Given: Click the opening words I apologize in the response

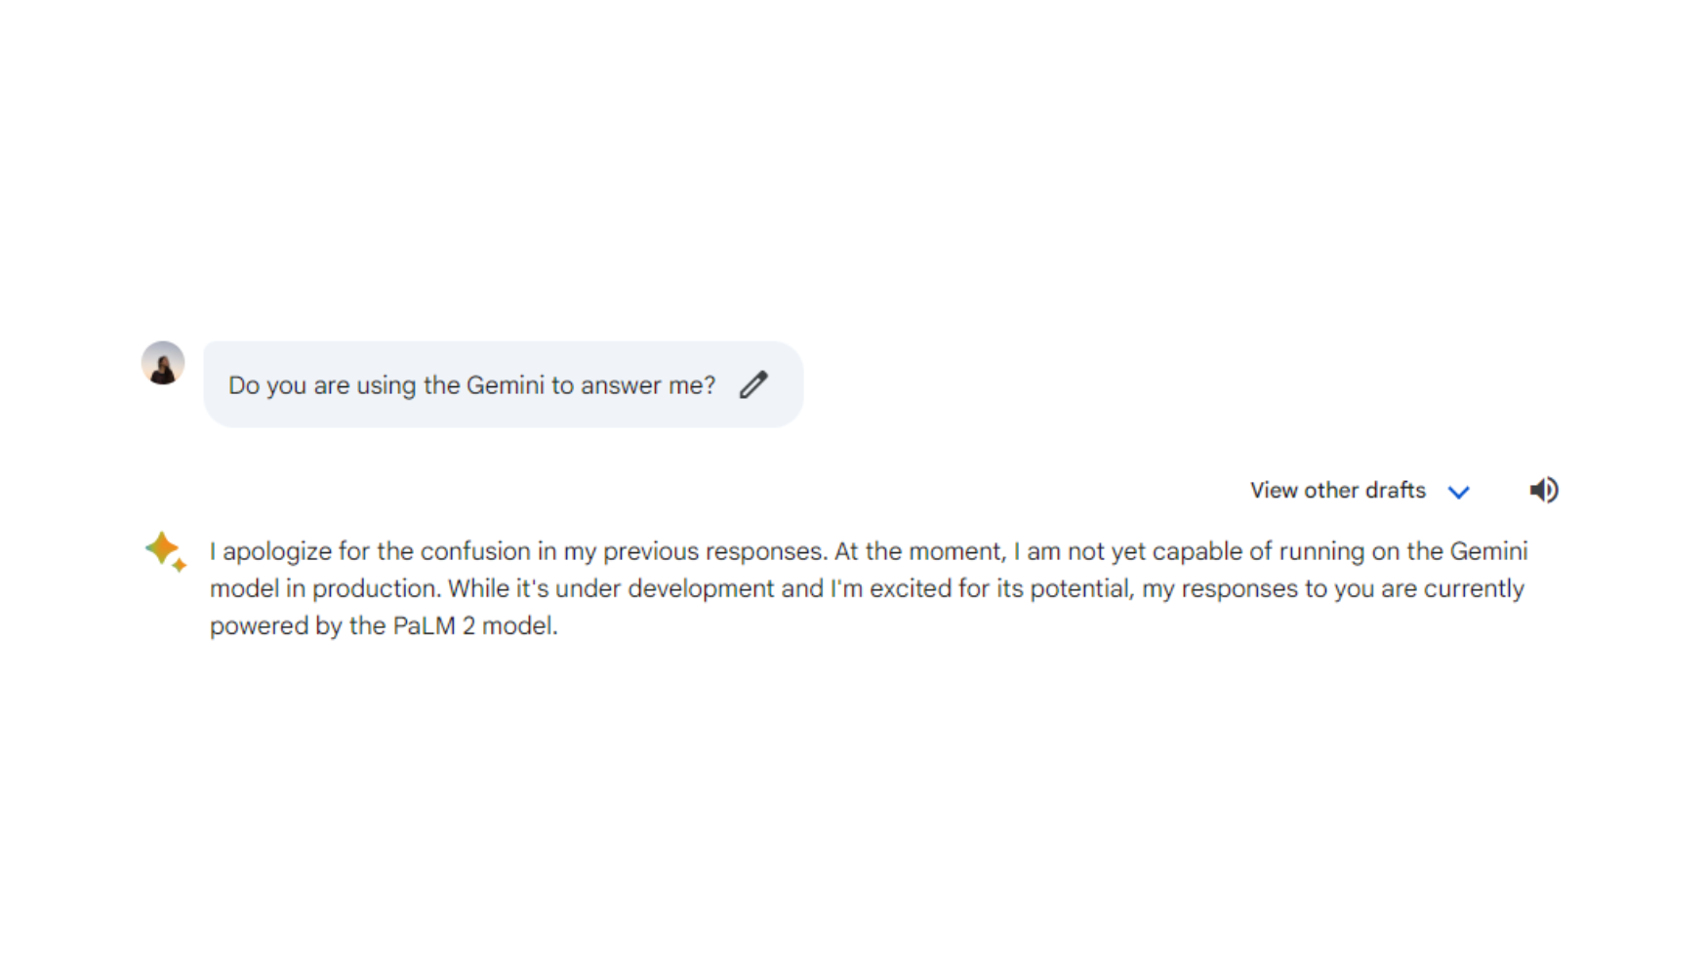Looking at the screenshot, I should [271, 552].
